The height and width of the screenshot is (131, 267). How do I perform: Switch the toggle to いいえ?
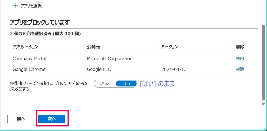105,83
